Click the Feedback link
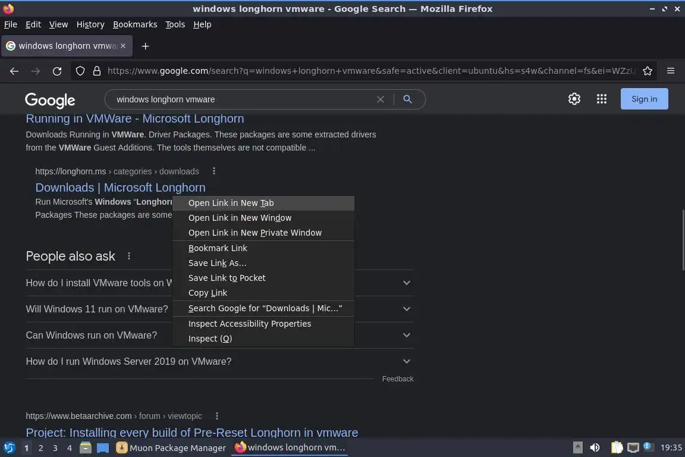This screenshot has height=457, width=685. [x=398, y=378]
